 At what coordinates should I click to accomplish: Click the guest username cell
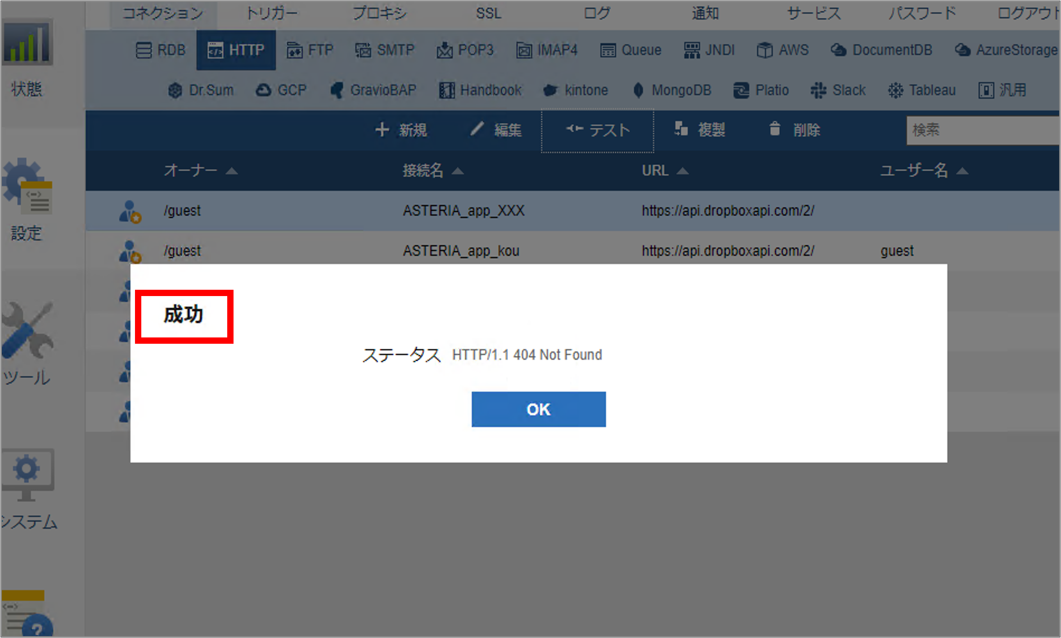[x=897, y=251]
